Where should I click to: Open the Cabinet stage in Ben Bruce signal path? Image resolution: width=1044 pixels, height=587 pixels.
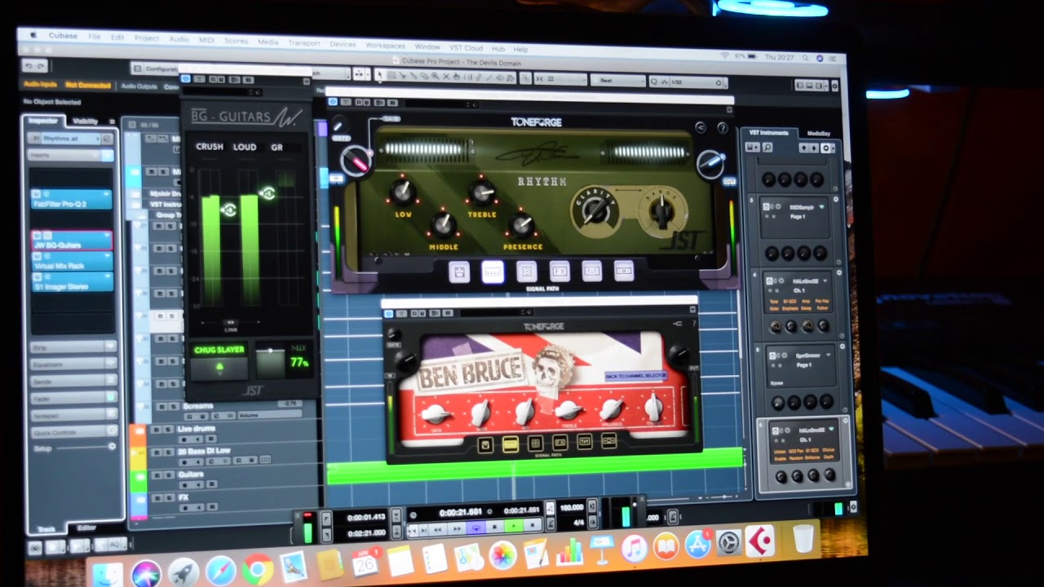click(535, 444)
